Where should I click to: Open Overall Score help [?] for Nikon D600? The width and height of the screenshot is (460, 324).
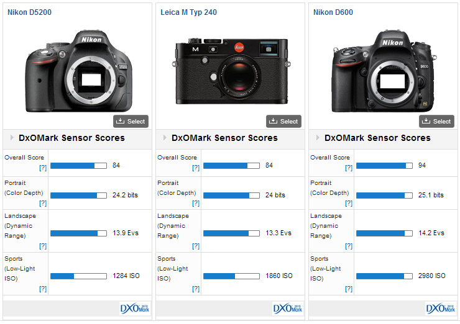pyautogui.click(x=349, y=168)
